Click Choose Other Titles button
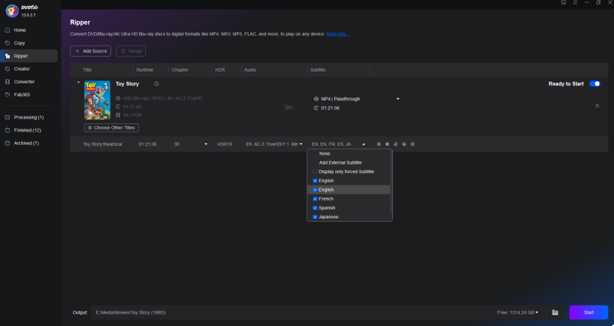The image size is (614, 326). coord(111,128)
